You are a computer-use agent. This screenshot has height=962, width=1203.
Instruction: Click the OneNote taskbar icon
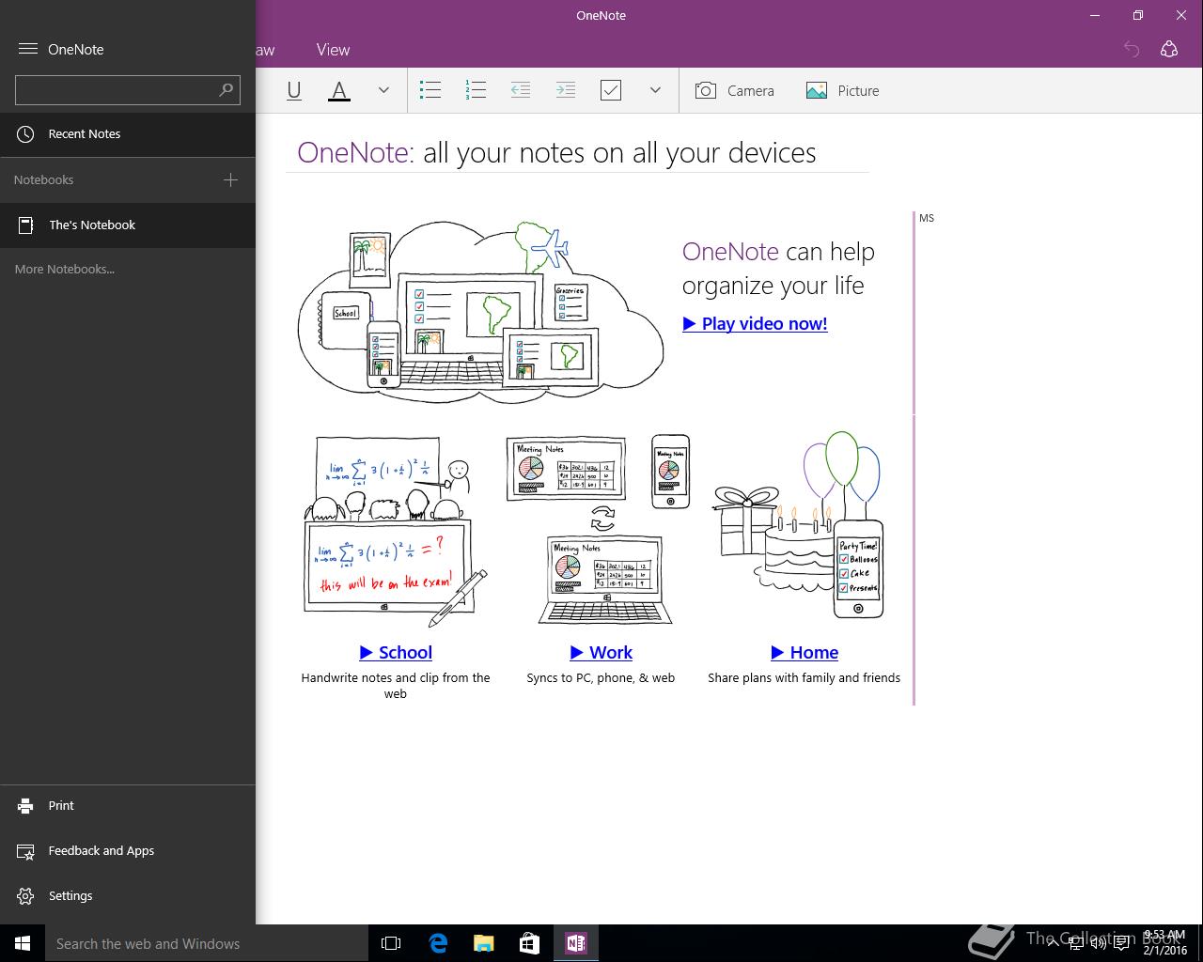[x=575, y=943]
